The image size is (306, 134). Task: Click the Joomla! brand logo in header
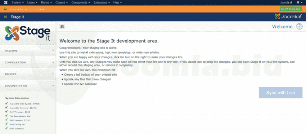(x=288, y=17)
